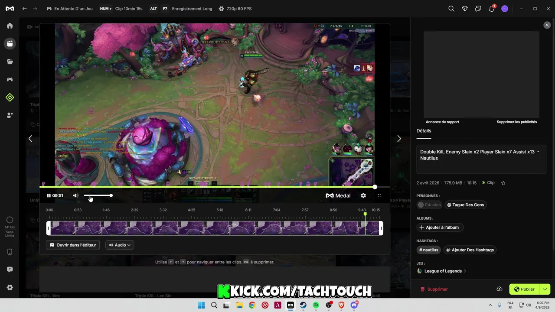Click the Medal logo in top bar
Image resolution: width=555 pixels, height=312 pixels.
point(10,9)
